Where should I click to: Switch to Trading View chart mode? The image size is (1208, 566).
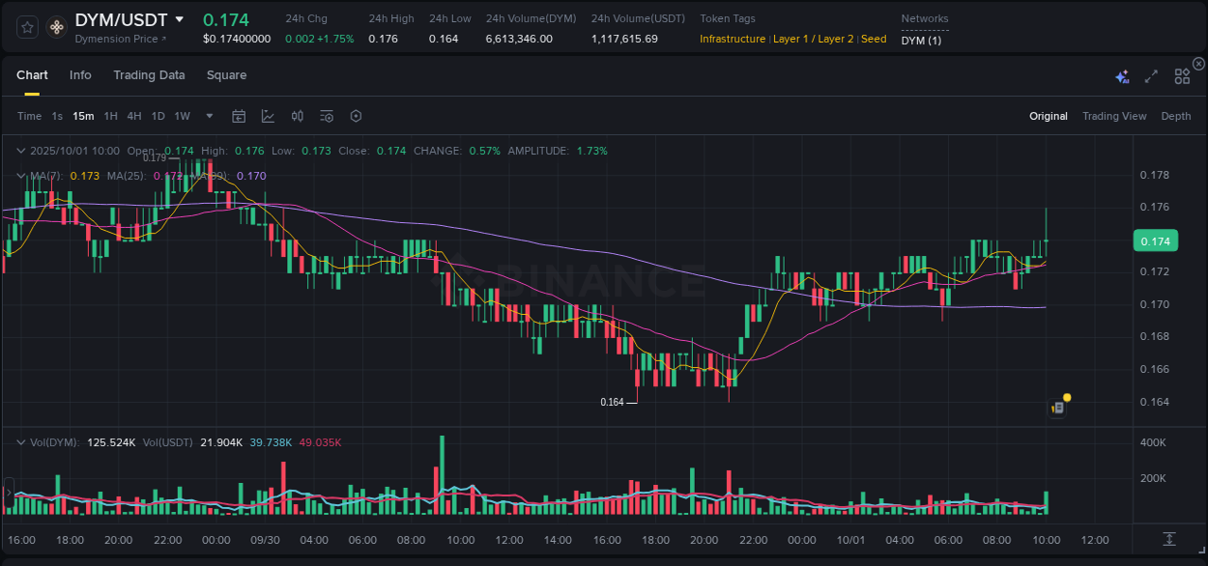[1114, 116]
